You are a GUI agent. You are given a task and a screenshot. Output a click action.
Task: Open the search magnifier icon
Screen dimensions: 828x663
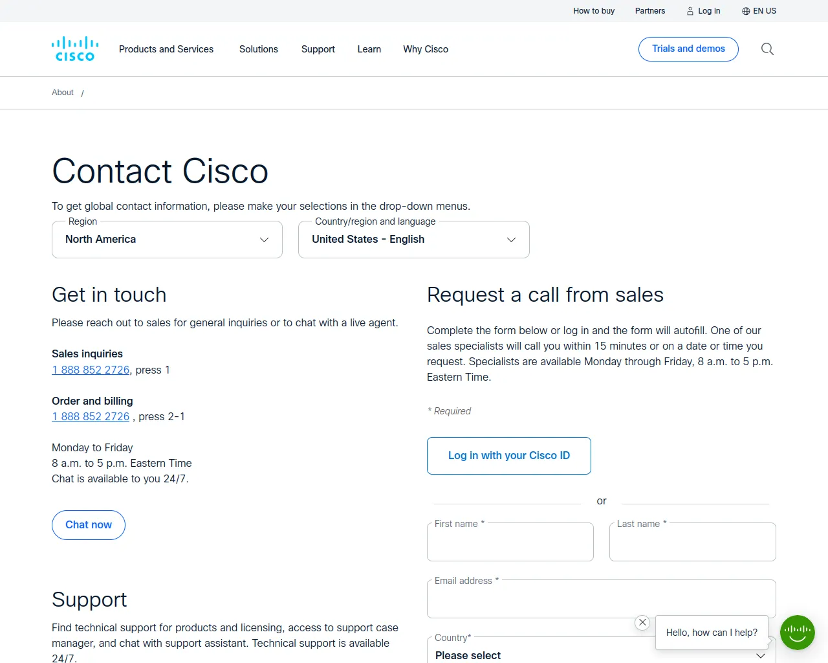click(767, 49)
